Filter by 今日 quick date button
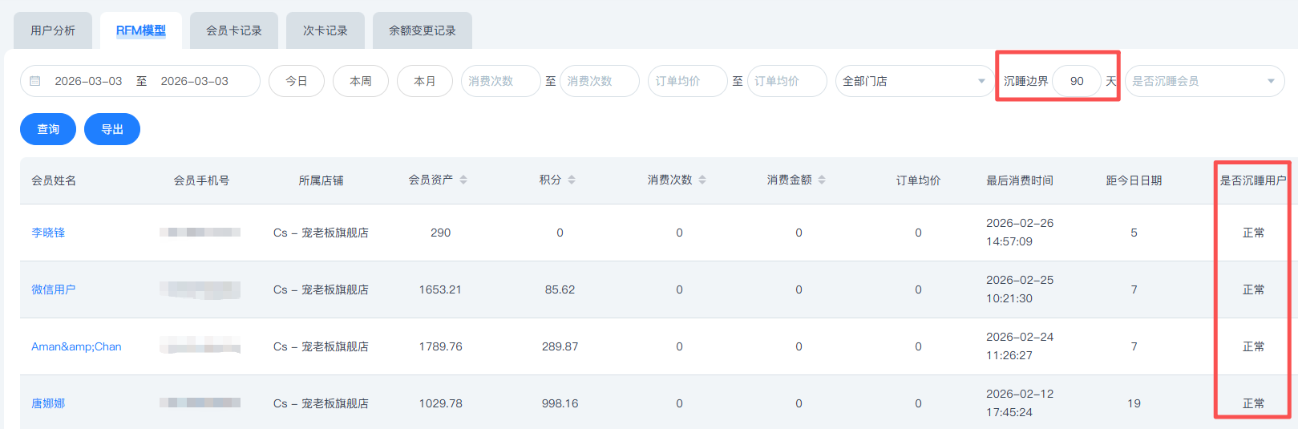 point(297,81)
